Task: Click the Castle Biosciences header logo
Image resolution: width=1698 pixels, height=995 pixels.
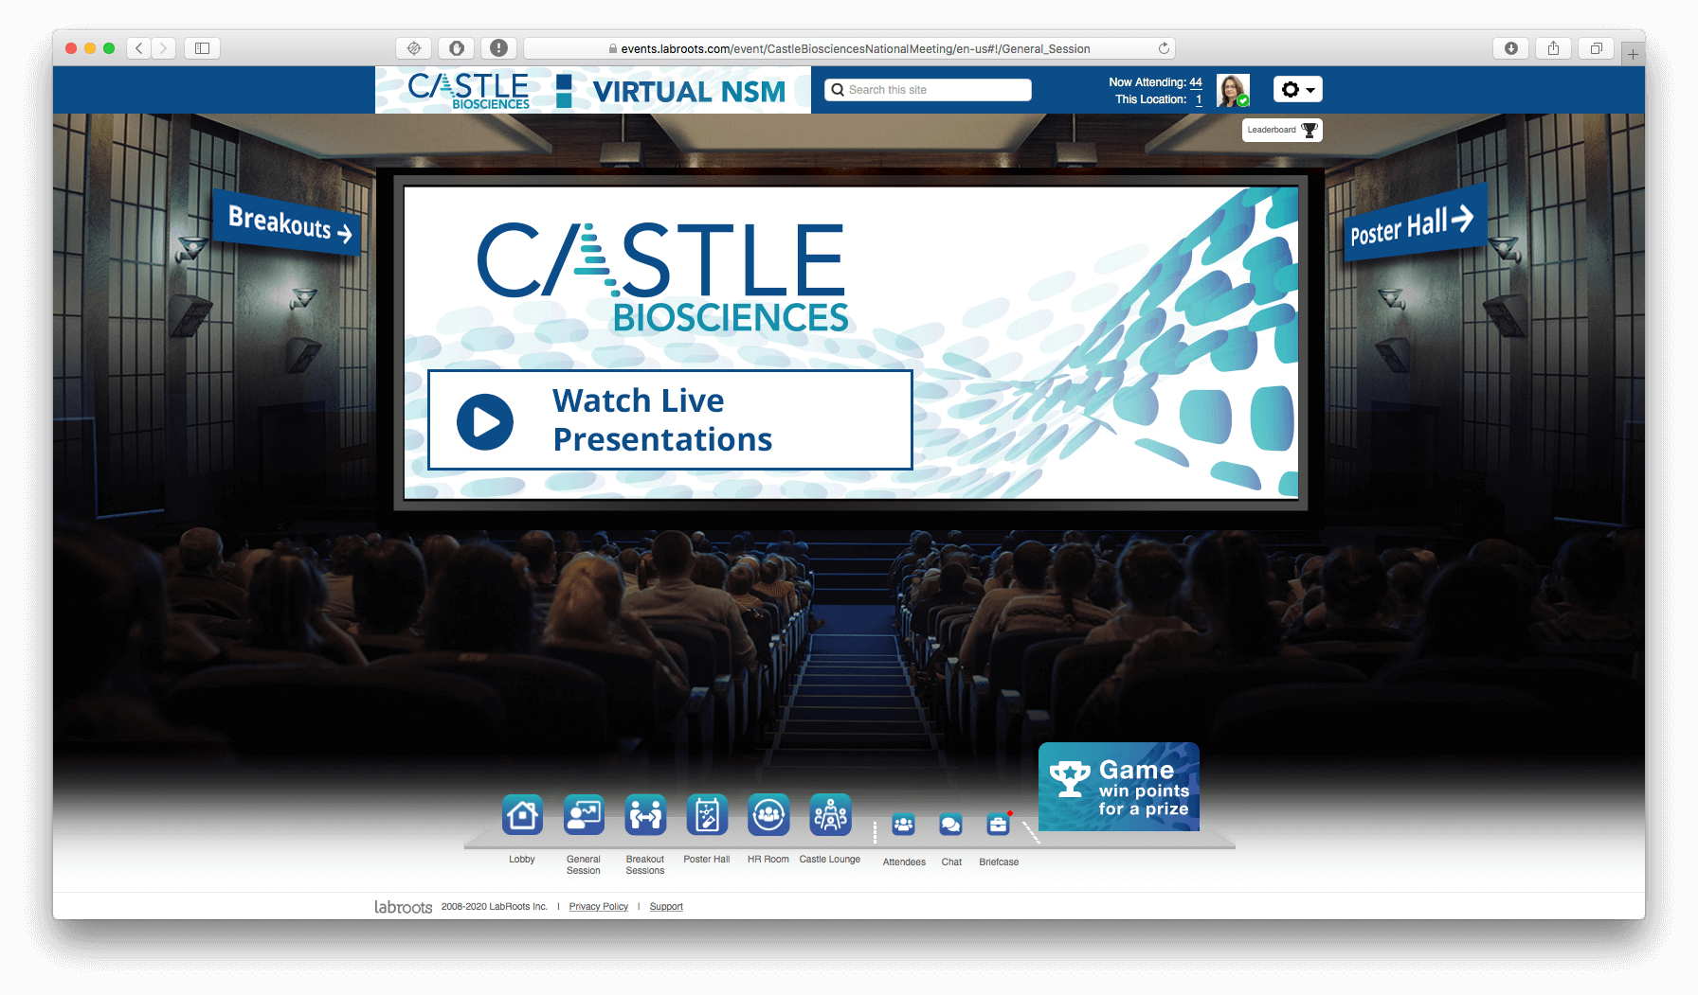Action: click(x=469, y=90)
